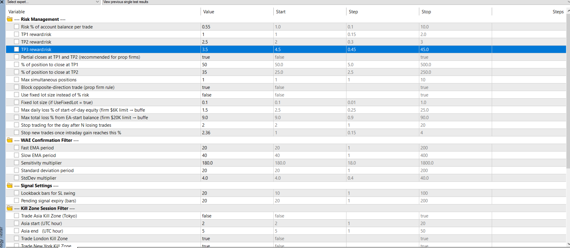Close the tester panel with the X icon
Image resolution: width=570 pixels, height=248 pixels.
pos(2,2)
